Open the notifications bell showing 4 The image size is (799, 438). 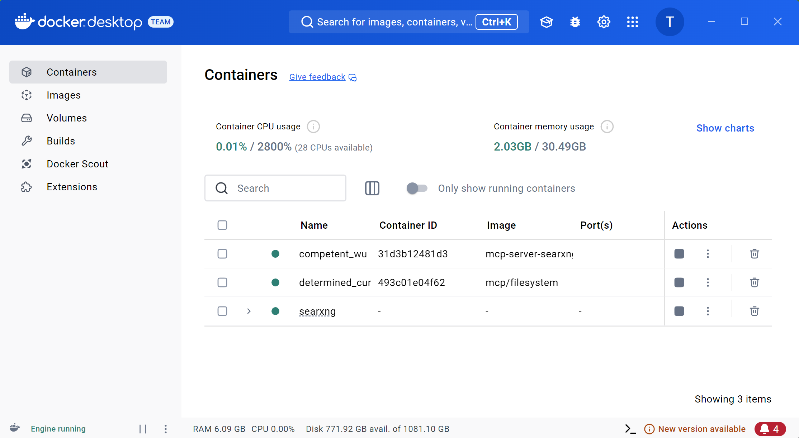pos(770,429)
